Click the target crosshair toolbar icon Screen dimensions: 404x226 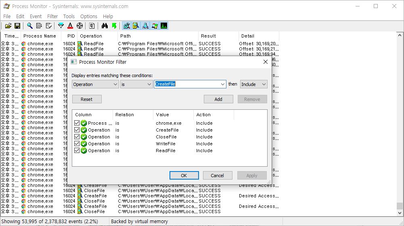point(80,26)
